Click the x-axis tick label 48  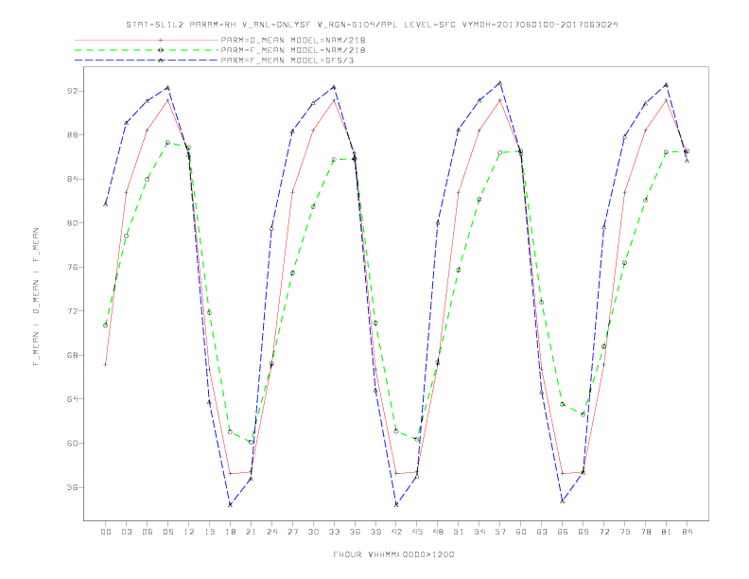pyautogui.click(x=438, y=532)
